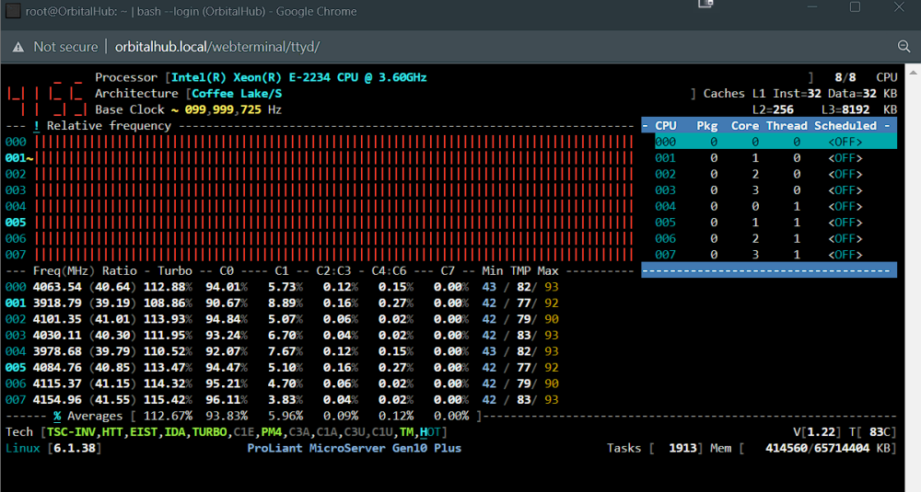Click the C1A technology flag
The height and width of the screenshot is (492, 921).
coord(327,432)
